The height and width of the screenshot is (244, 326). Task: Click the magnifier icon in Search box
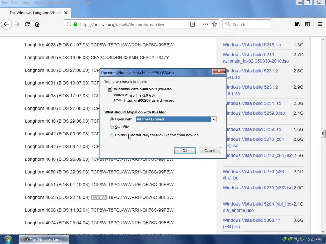pyautogui.click(x=228, y=24)
